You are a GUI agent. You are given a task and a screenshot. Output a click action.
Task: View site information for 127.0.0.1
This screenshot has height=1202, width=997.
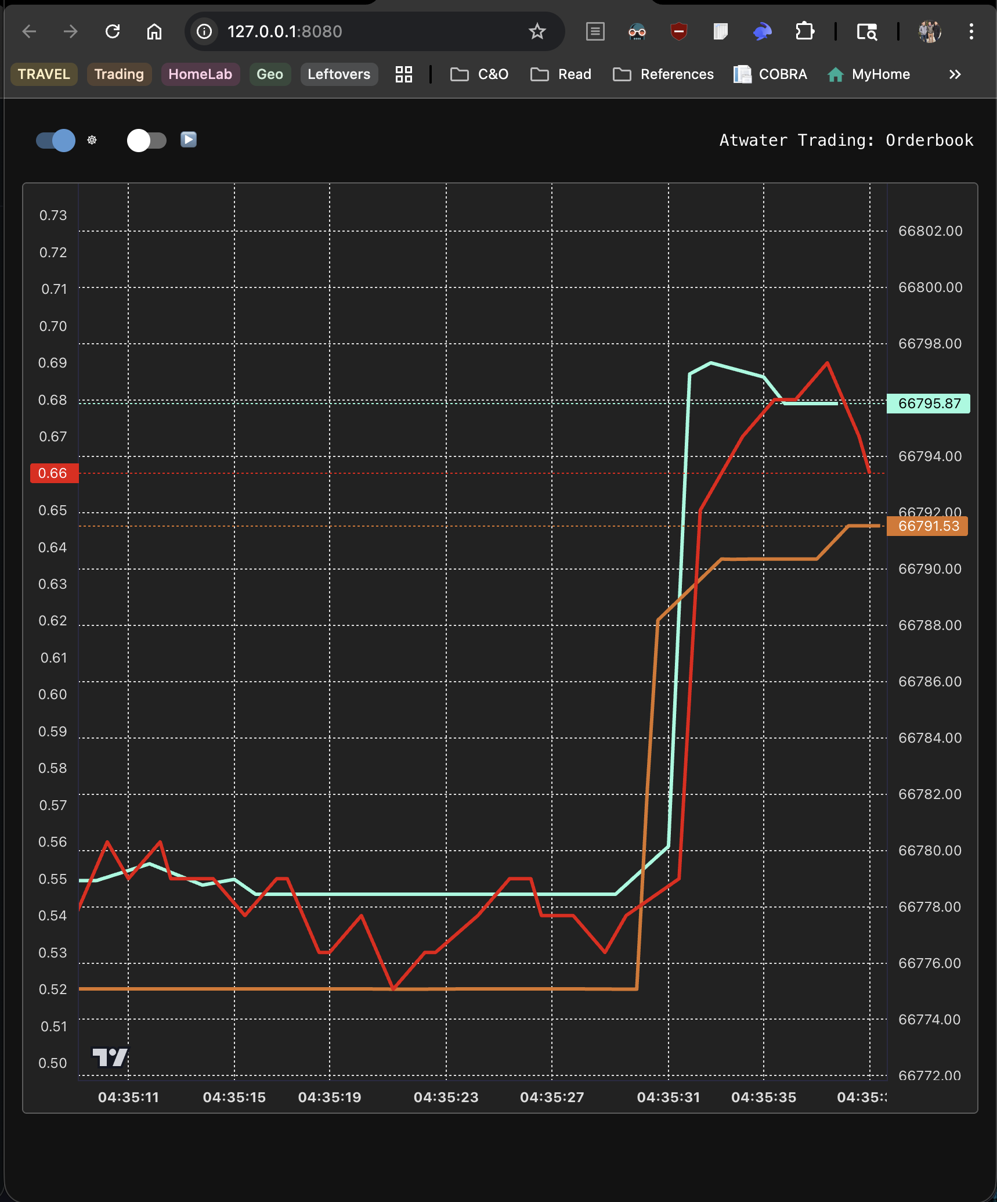204,31
